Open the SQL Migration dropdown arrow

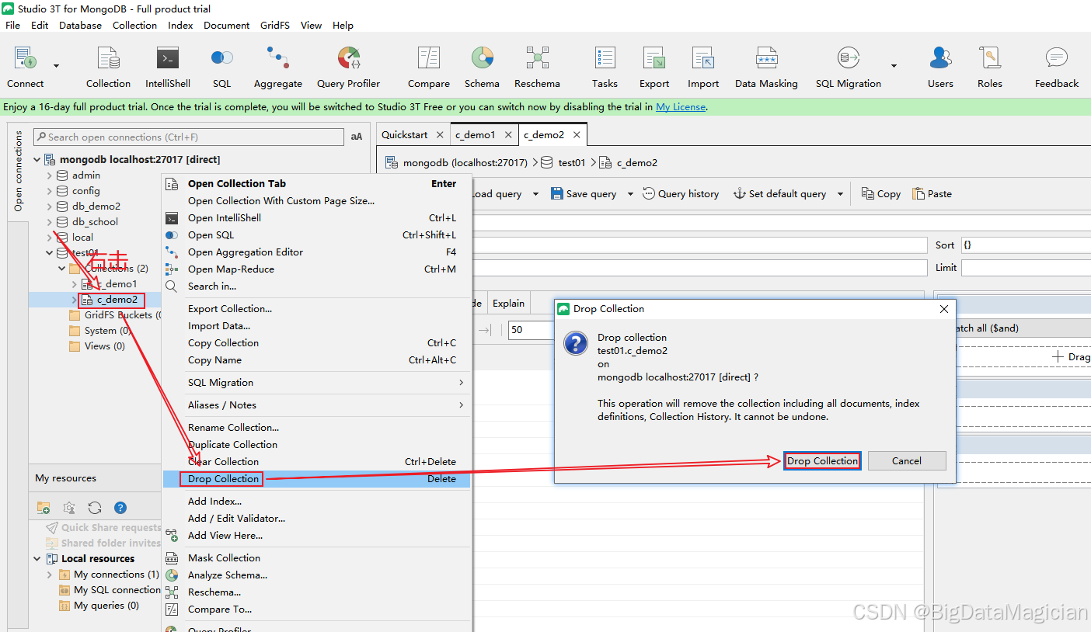[x=894, y=65]
